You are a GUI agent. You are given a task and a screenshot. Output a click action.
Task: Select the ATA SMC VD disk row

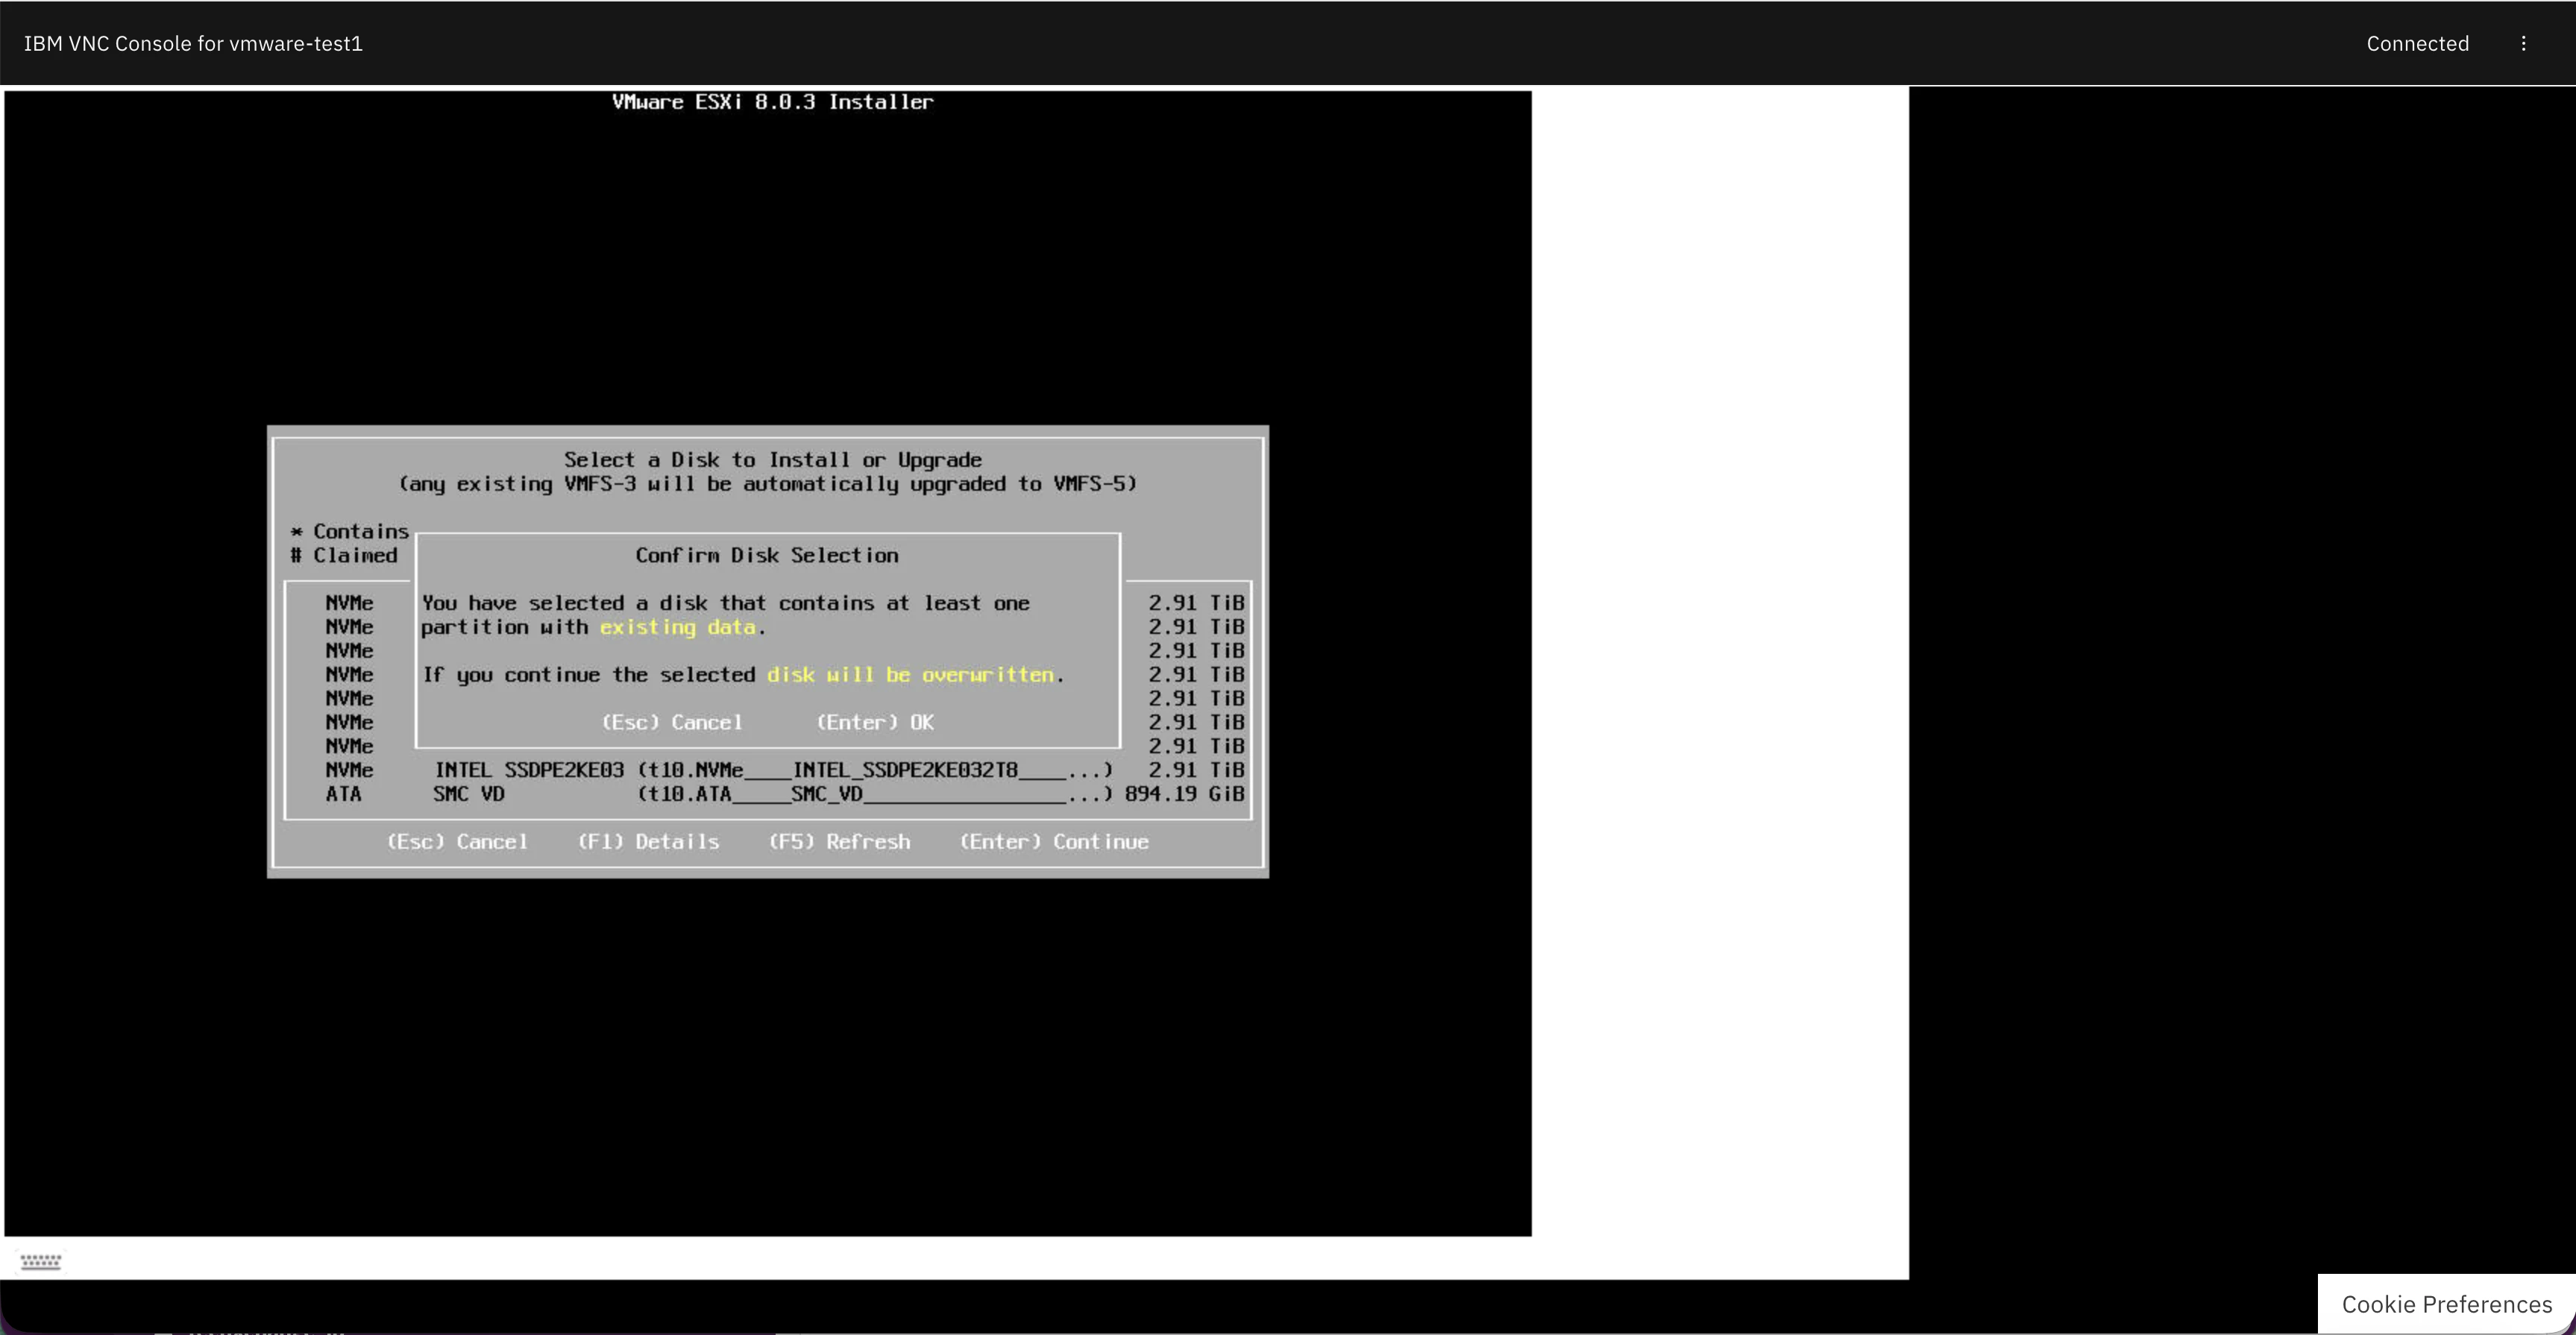coord(768,794)
